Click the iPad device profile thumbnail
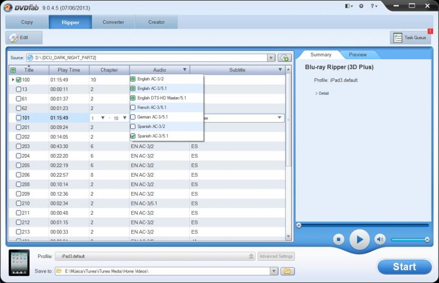The image size is (439, 283). click(20, 262)
